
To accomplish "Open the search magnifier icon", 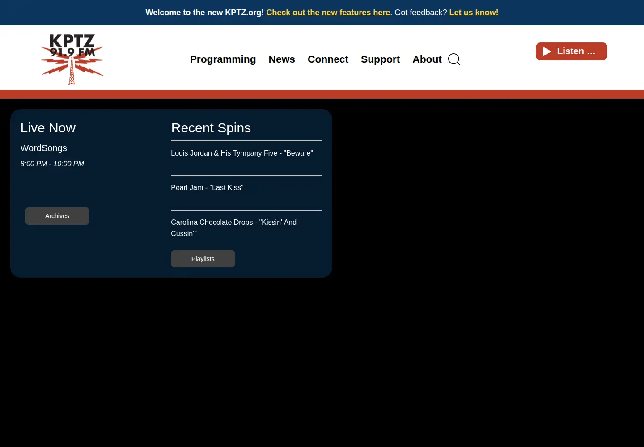I will (454, 59).
